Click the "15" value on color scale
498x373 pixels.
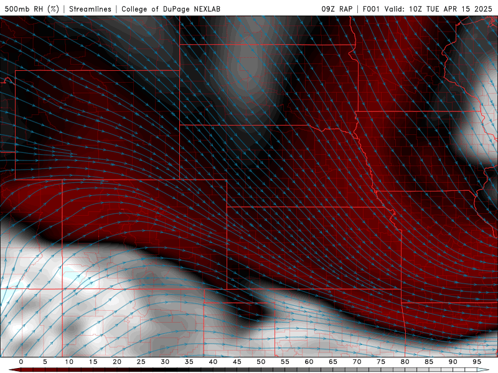[x=93, y=362]
